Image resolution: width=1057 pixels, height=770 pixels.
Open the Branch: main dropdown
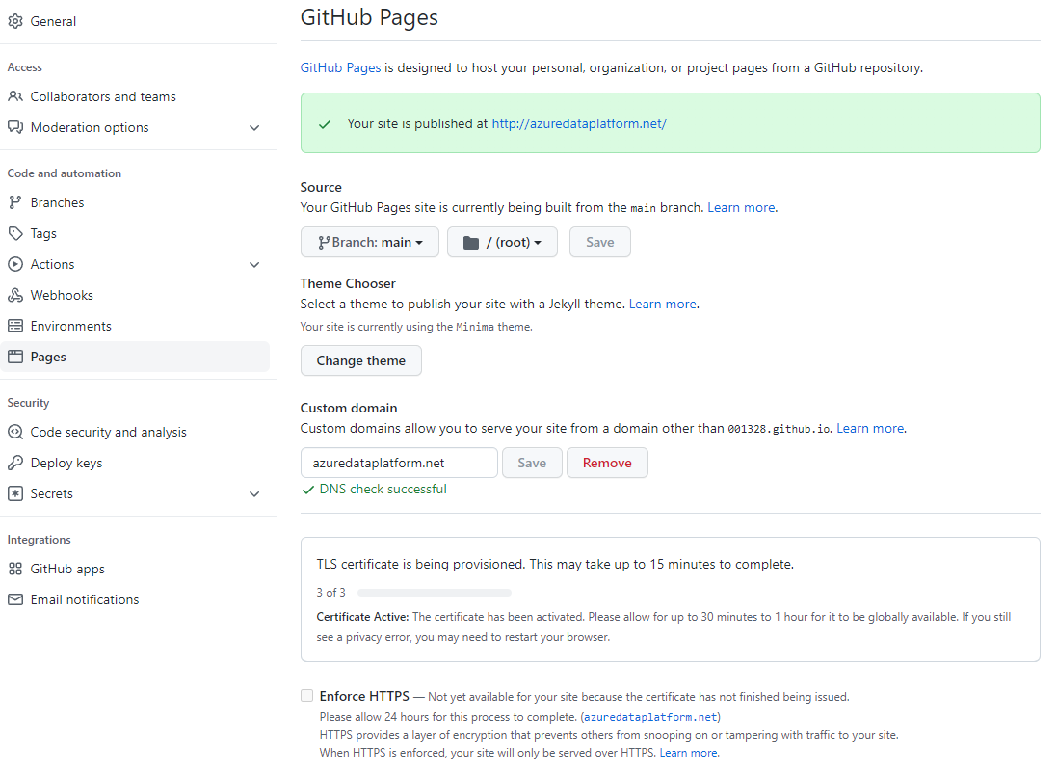pos(369,242)
